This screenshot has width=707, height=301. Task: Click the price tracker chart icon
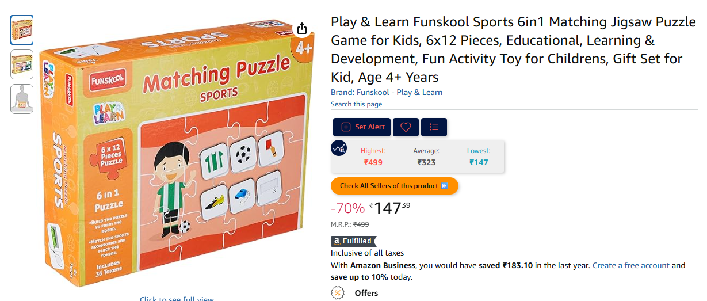[339, 148]
